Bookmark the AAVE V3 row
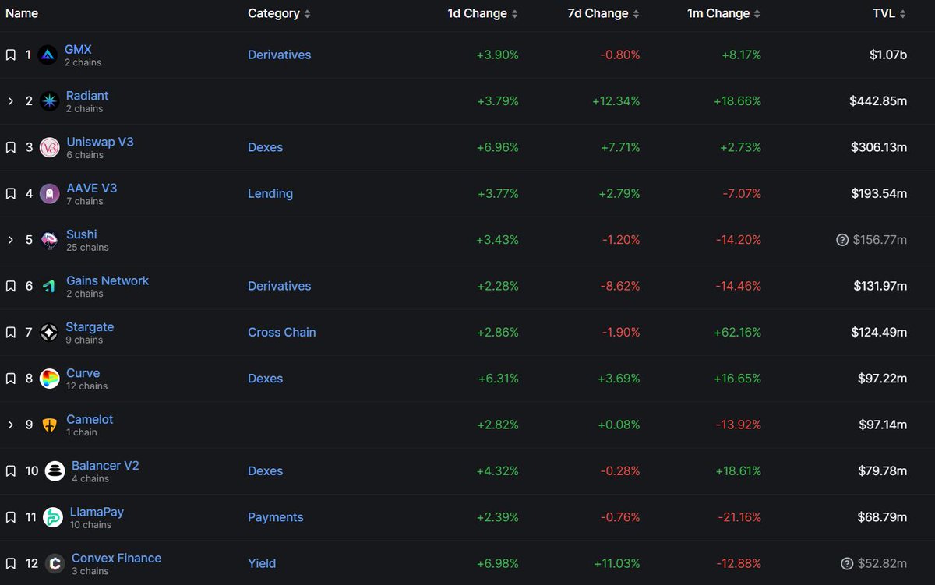 point(11,193)
